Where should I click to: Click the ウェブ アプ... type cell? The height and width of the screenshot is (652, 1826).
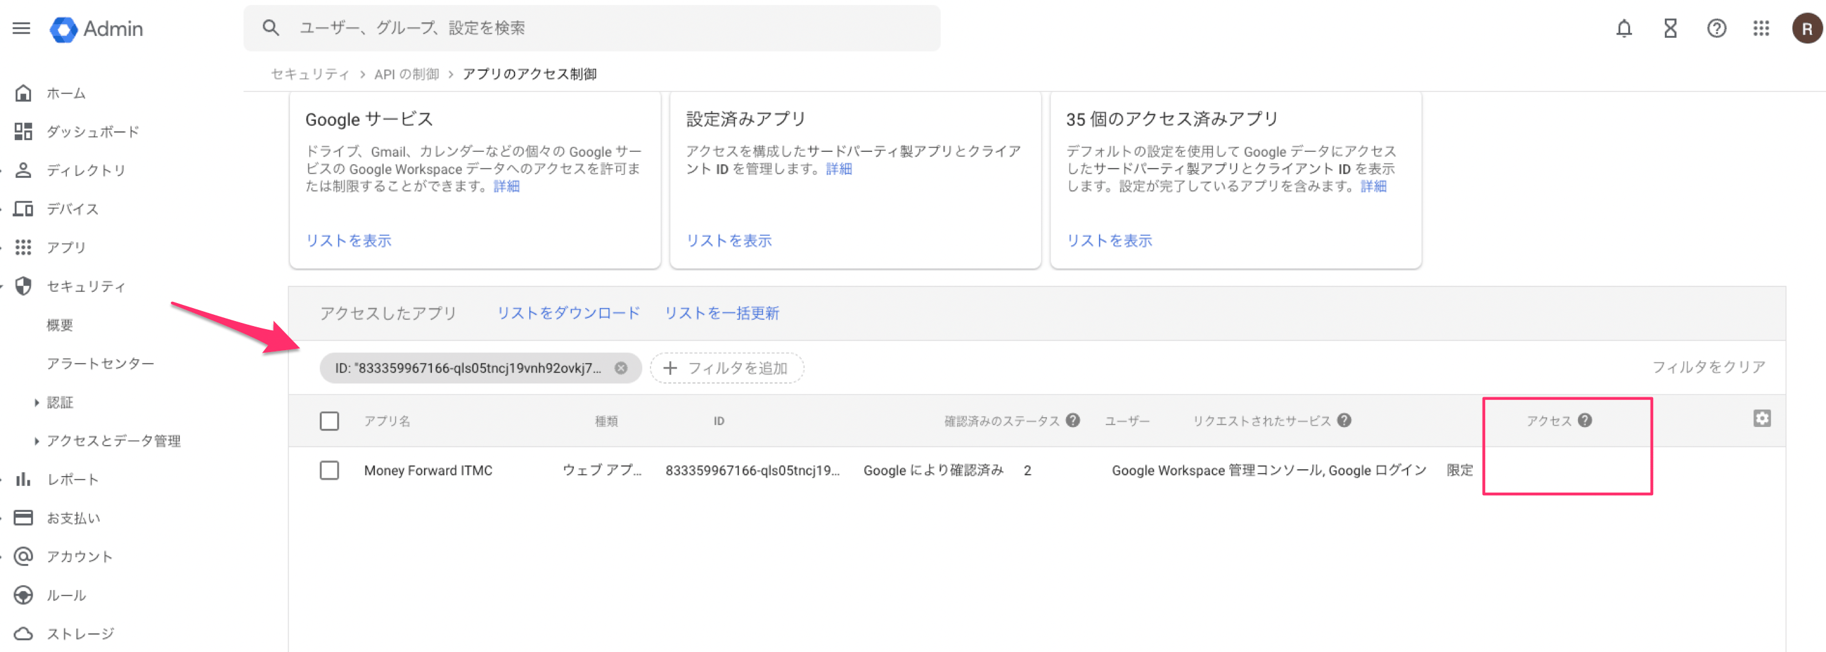(x=602, y=470)
